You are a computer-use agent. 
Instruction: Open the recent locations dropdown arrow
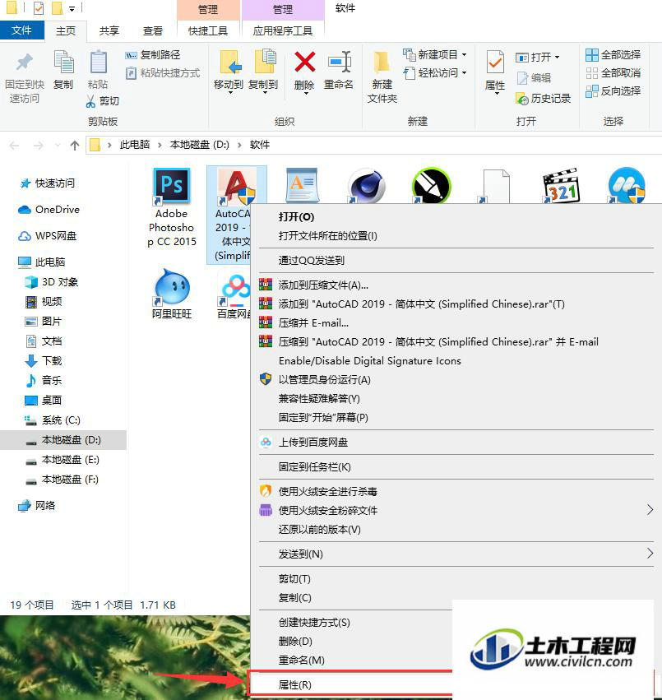pos(57,145)
